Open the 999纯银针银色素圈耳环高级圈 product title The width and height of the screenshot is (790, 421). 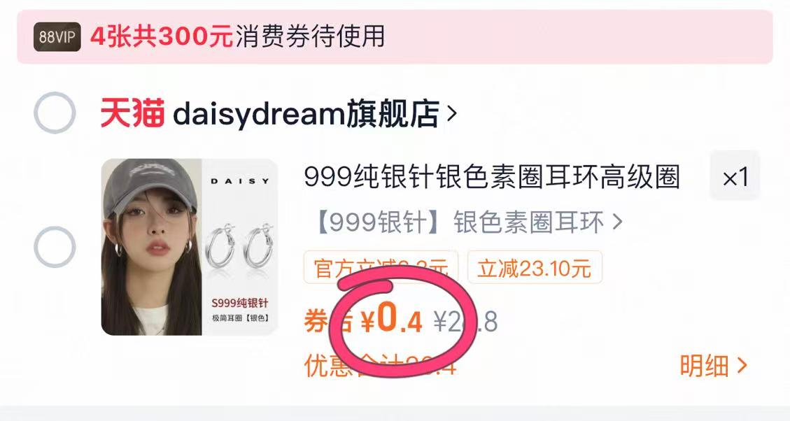[492, 177]
